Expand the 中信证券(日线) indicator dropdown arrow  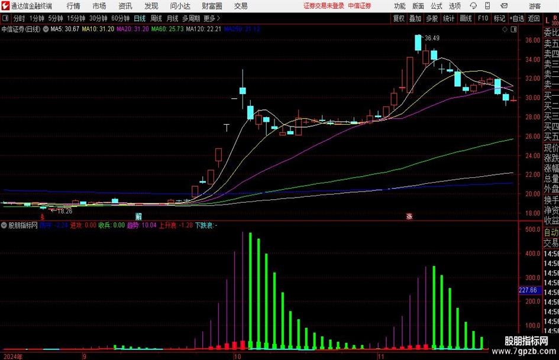pos(46,29)
